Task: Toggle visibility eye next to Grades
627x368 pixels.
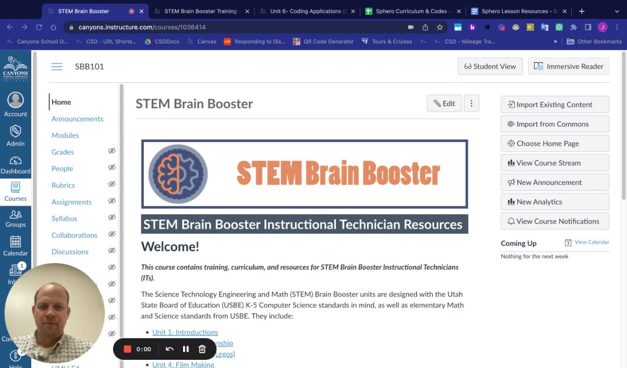Action: 111,151
